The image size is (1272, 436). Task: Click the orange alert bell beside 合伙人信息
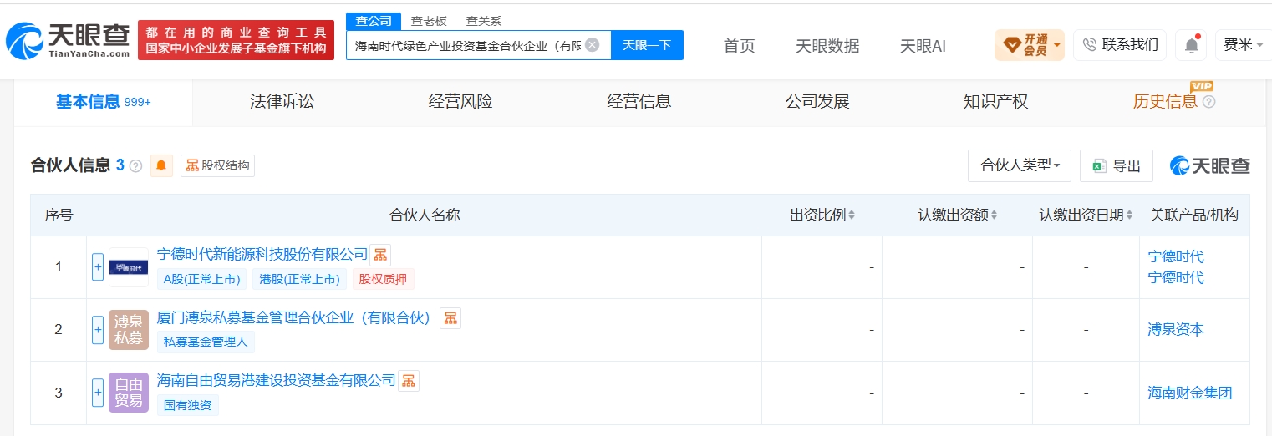(161, 165)
